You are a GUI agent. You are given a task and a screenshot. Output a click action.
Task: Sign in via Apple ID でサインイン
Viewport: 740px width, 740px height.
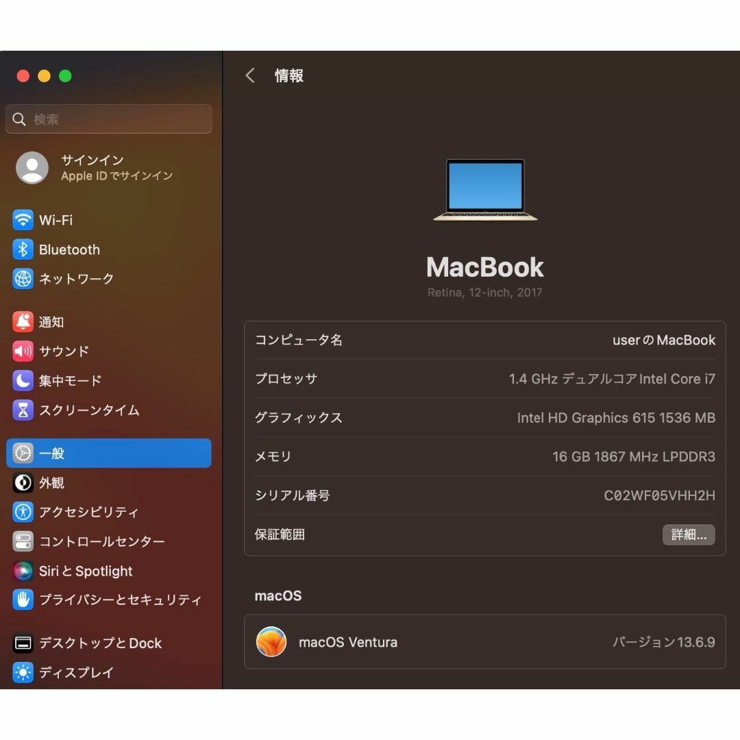(x=117, y=176)
